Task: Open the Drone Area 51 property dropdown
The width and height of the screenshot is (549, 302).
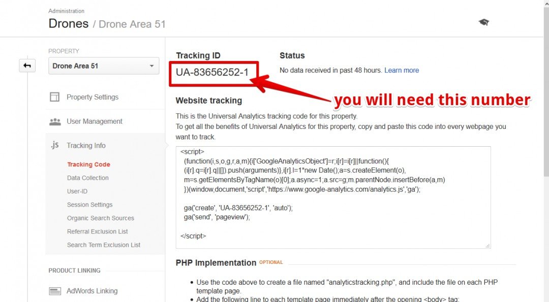Action: click(x=104, y=65)
